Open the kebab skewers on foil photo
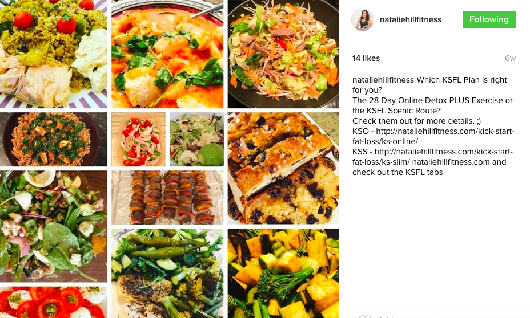This screenshot has width=530, height=318. [x=167, y=197]
